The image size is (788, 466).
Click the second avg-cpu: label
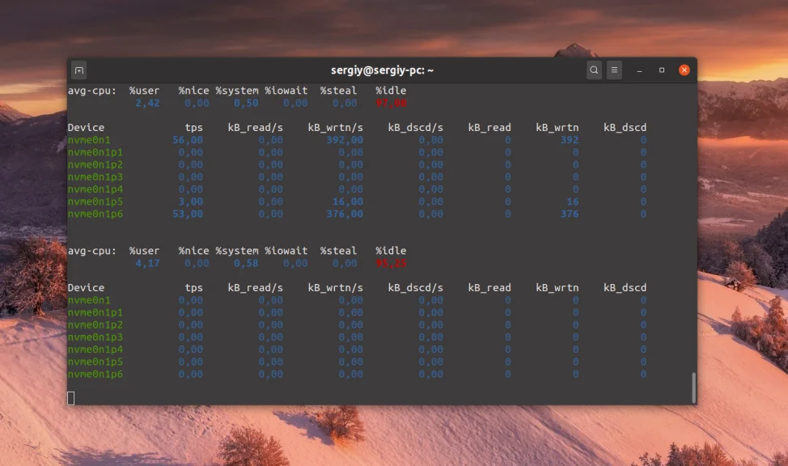pyautogui.click(x=92, y=250)
